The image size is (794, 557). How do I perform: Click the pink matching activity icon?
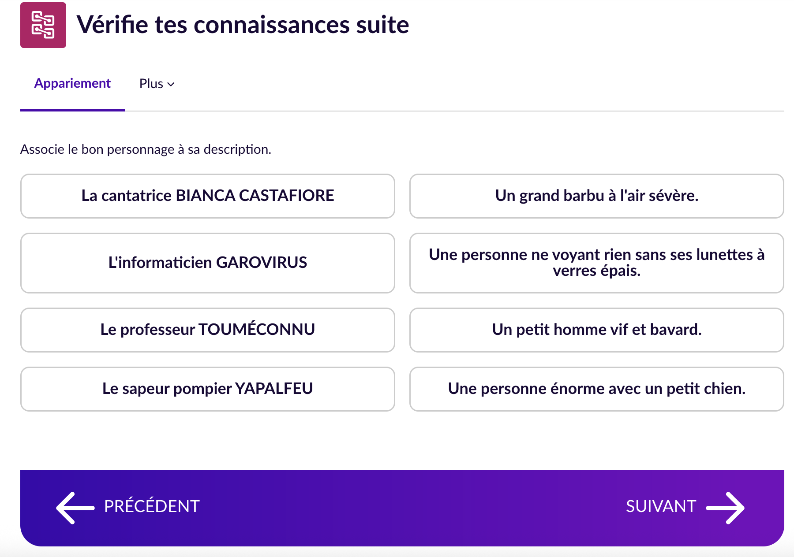(x=43, y=25)
